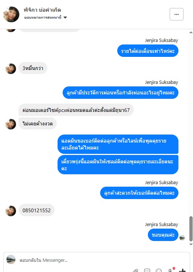Click the scrollbar down arrow

click(x=191, y=245)
